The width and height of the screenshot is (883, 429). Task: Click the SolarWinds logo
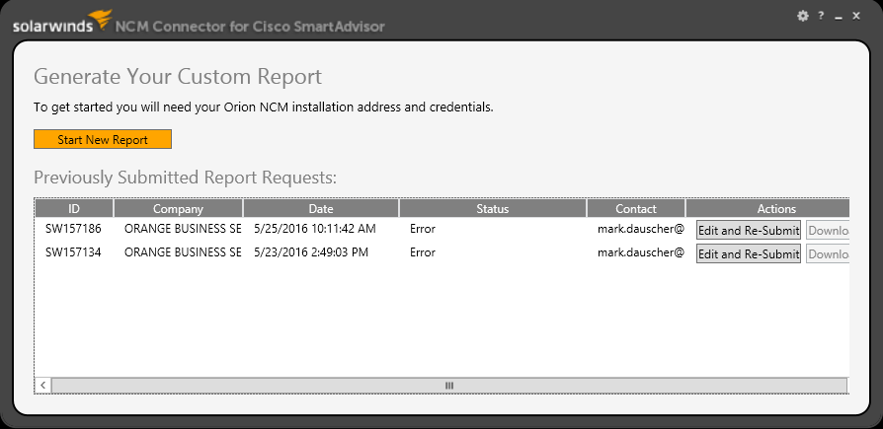coord(62,23)
